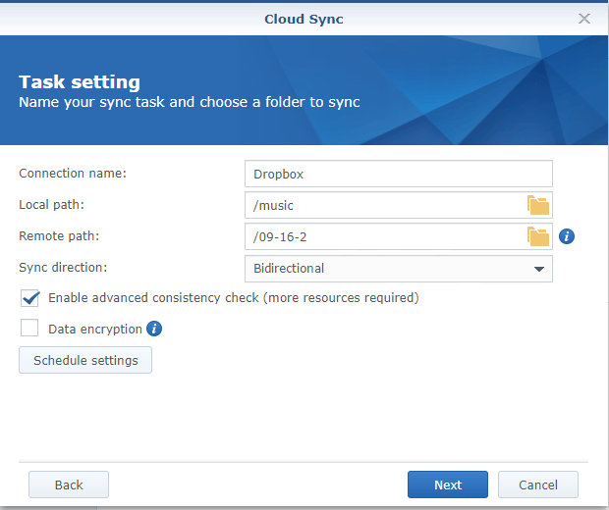This screenshot has width=609, height=510.
Task: Click the Task setting header text
Action: pyautogui.click(x=80, y=81)
